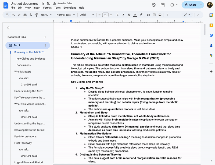The image size is (215, 165).
Task: Open the Extensions menu
Action: coord(70,8)
